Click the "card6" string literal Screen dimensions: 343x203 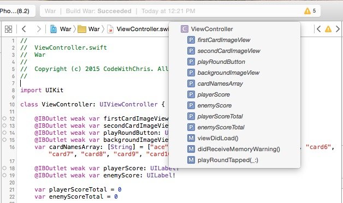click(318, 147)
